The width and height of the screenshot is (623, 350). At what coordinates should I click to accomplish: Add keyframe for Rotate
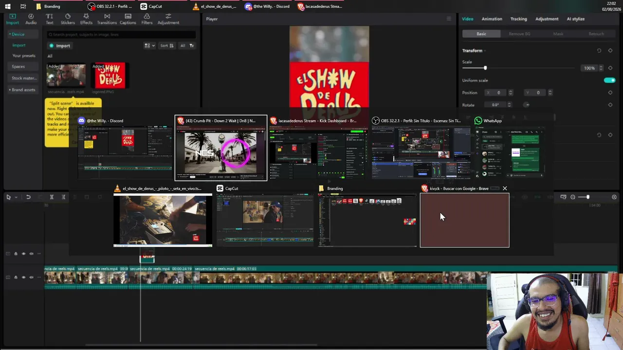pos(610,105)
